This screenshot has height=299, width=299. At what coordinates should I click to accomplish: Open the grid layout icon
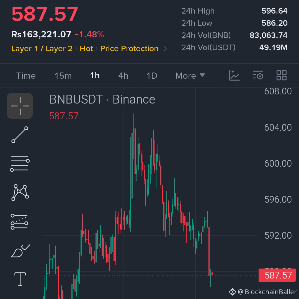(282, 75)
